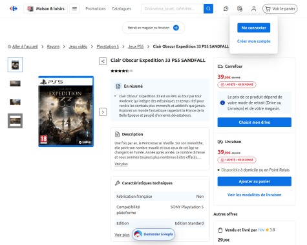
Task: Click the Carrefour logo
Action: click(x=14, y=8)
